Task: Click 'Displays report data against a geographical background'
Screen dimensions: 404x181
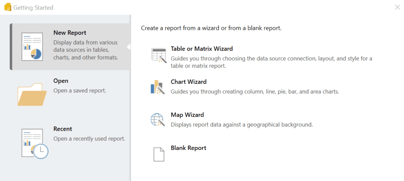Action: (x=242, y=125)
